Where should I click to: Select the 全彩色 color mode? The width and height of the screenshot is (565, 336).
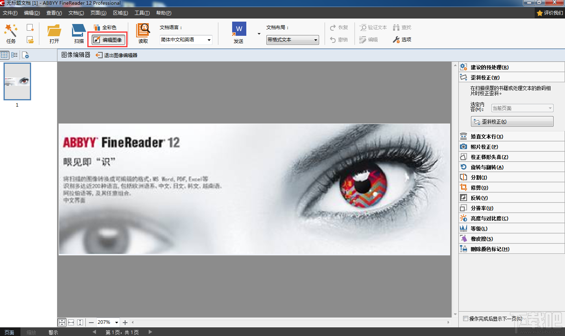pos(105,28)
